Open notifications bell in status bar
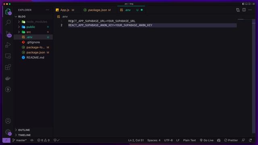The height and width of the screenshot is (145, 258). coord(250,140)
